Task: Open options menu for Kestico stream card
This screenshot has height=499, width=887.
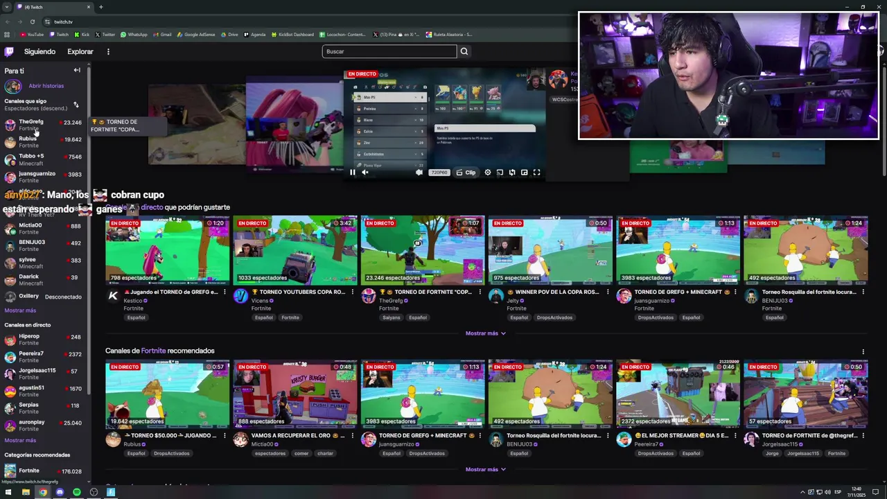Action: point(225,292)
